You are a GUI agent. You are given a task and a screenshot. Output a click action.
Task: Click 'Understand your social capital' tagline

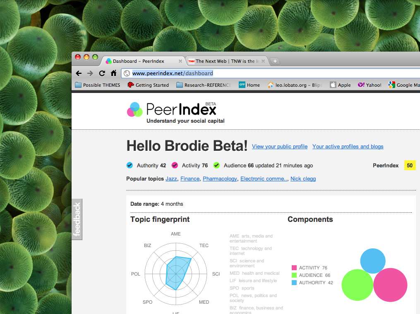[x=185, y=121]
